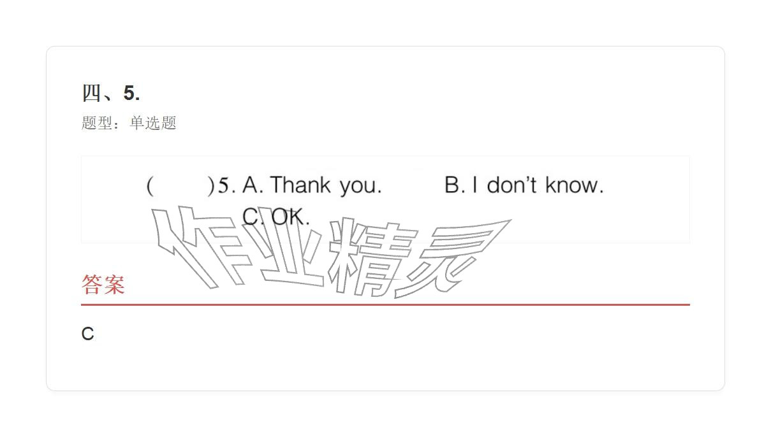Click the red "答案" heading
The height and width of the screenshot is (437, 771).
pos(103,284)
